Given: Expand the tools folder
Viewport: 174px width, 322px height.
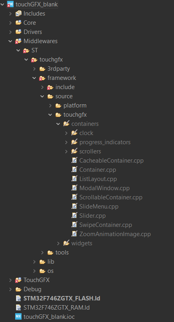Looking at the screenshot, I should click(42, 252).
